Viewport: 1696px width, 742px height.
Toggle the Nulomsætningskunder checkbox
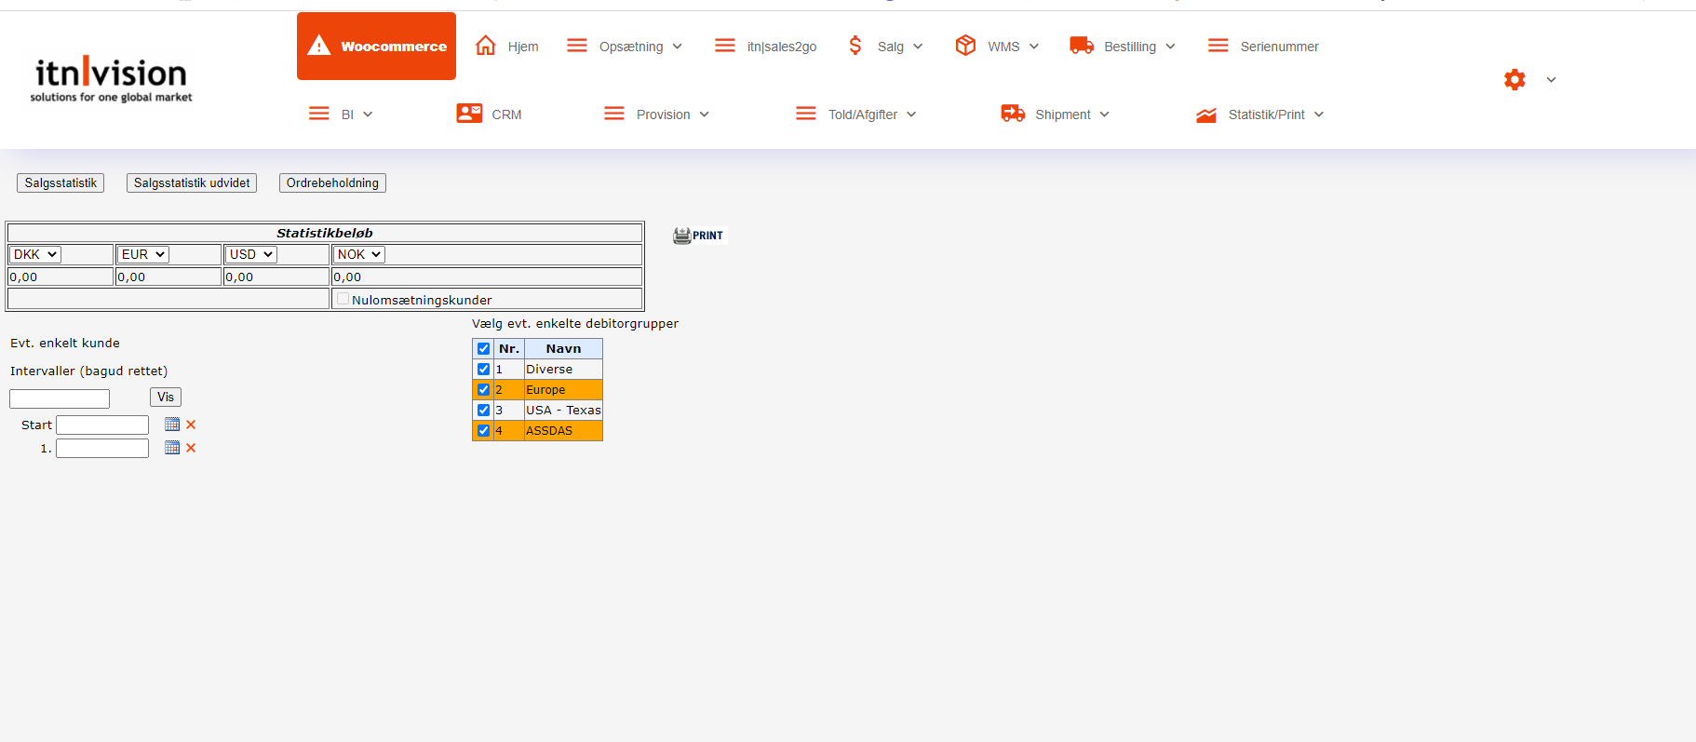[343, 299]
